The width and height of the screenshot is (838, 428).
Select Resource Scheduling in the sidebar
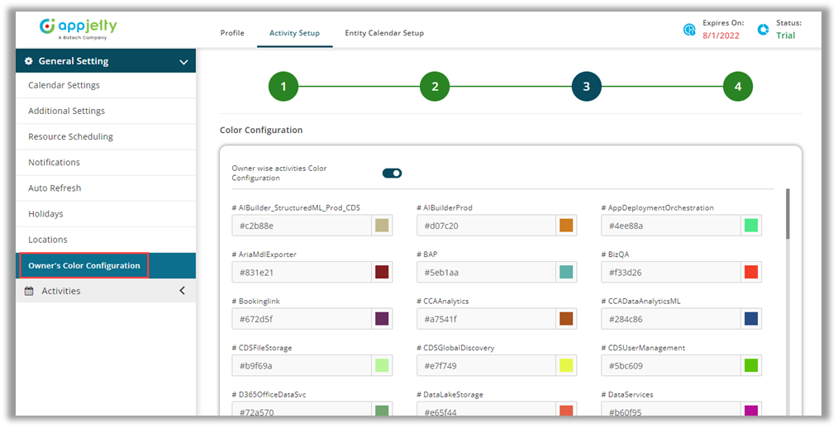pyautogui.click(x=70, y=136)
